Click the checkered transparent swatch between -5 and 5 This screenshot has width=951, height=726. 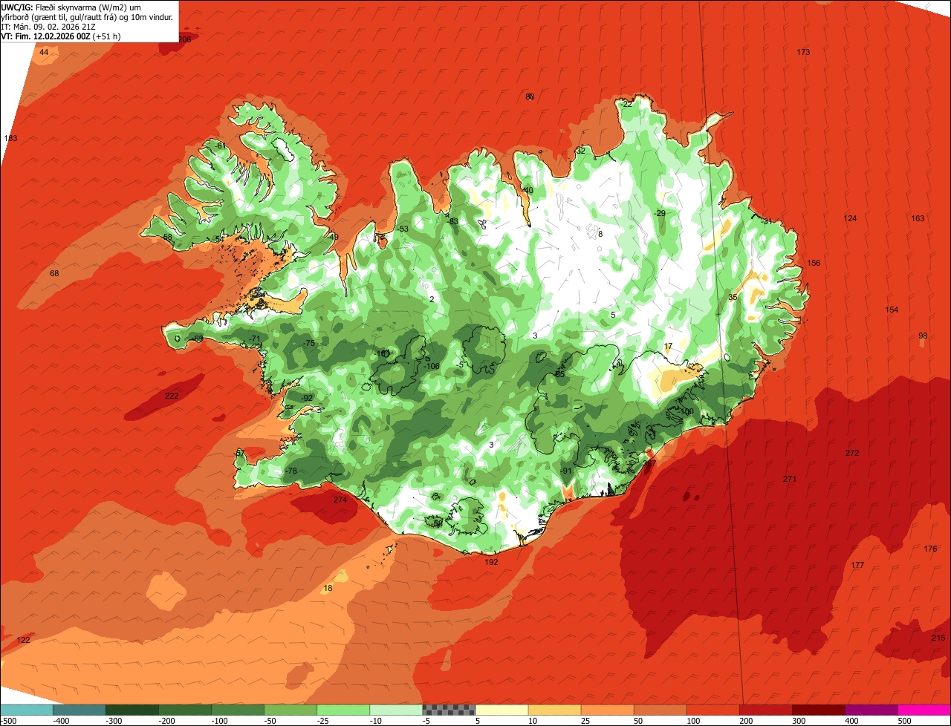click(x=449, y=710)
